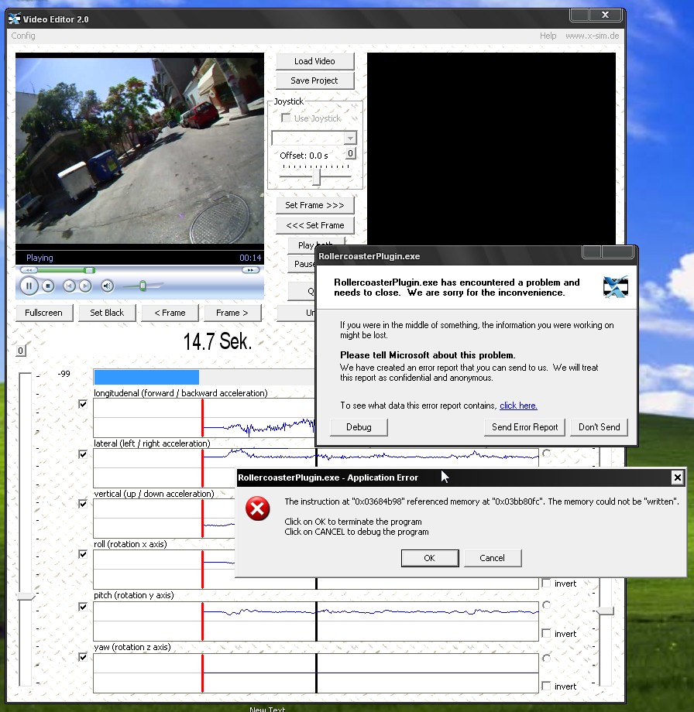Uncheck the longitudenal acceleration checkbox
Image resolution: width=694 pixels, height=712 pixels.
tap(83, 404)
